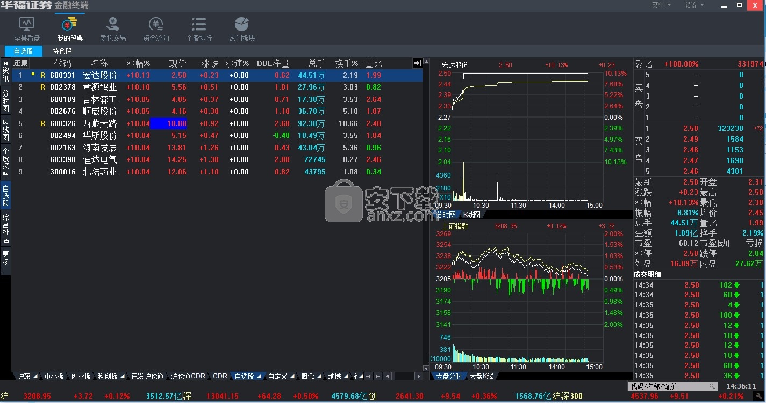Click the R margin flag for 西藏天路
The image size is (766, 403).
click(x=43, y=124)
